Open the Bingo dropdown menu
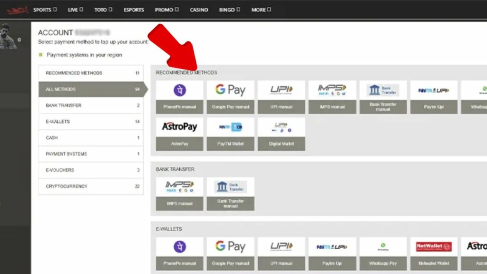Image resolution: width=487 pixels, height=274 pixels. tap(230, 10)
